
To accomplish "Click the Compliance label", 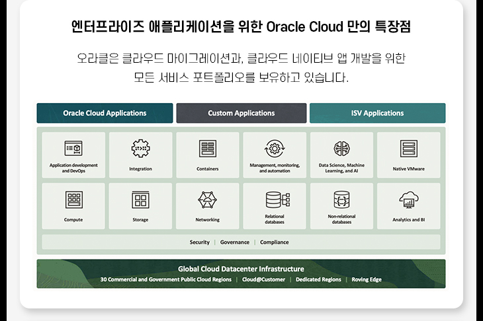I will point(274,242).
